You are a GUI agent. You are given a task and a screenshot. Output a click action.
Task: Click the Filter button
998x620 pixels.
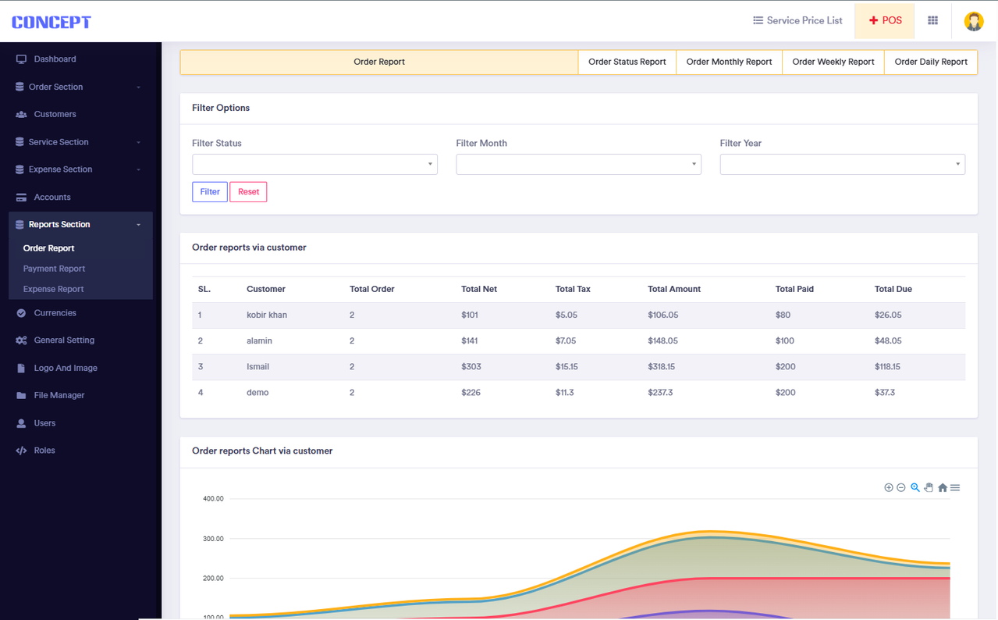click(x=210, y=192)
